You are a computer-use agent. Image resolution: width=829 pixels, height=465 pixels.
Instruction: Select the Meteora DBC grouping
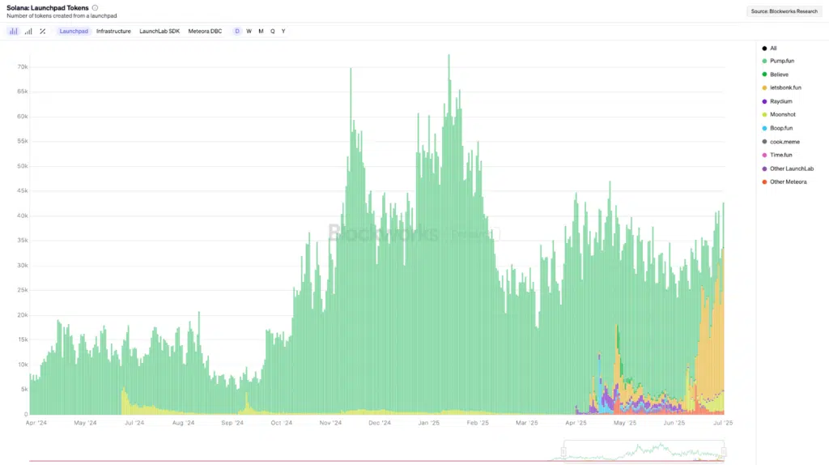pyautogui.click(x=205, y=32)
